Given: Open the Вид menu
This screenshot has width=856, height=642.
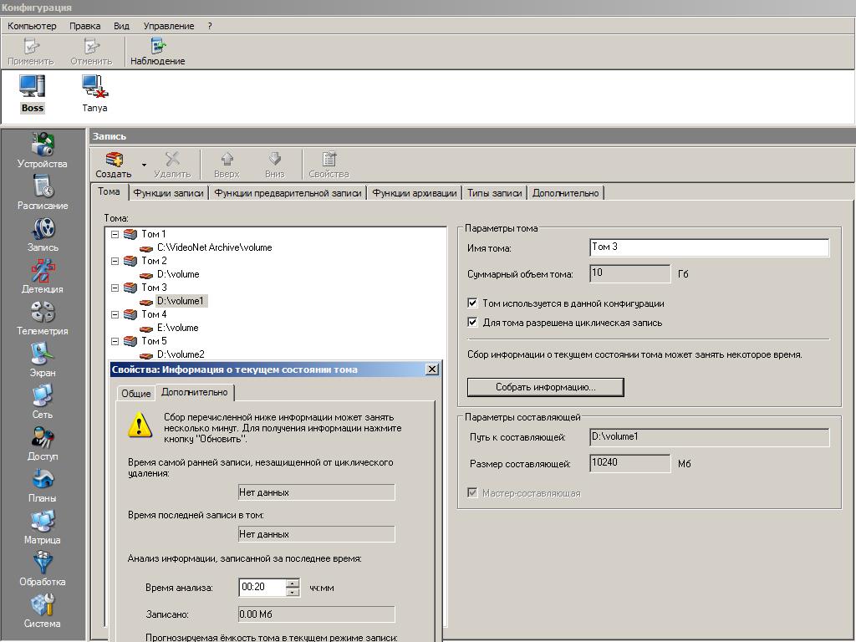Looking at the screenshot, I should (x=121, y=26).
